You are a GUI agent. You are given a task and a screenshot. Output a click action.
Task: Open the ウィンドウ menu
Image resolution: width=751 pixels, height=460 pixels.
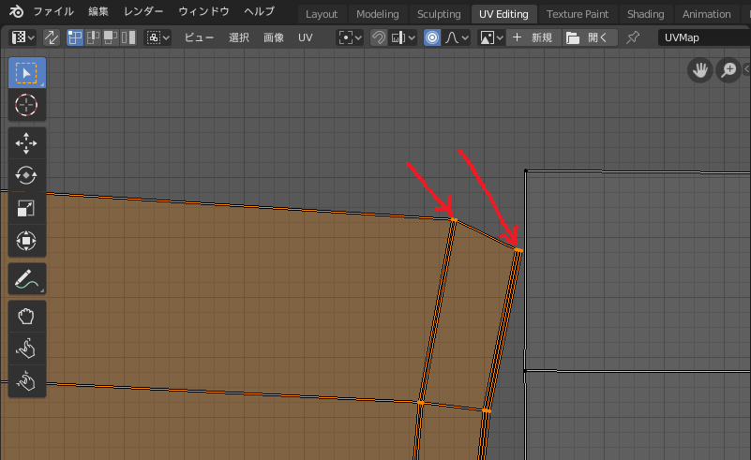pyautogui.click(x=203, y=11)
